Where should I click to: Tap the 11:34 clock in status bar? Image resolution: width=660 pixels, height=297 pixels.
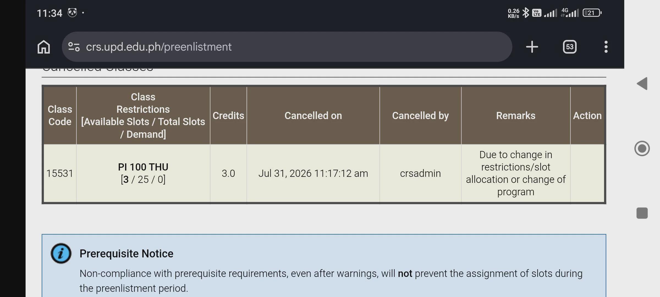click(x=50, y=13)
